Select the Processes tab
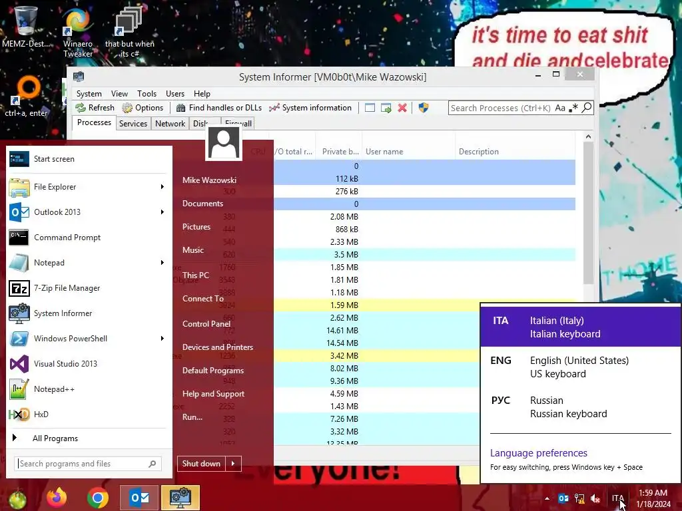682x511 pixels. tap(94, 122)
